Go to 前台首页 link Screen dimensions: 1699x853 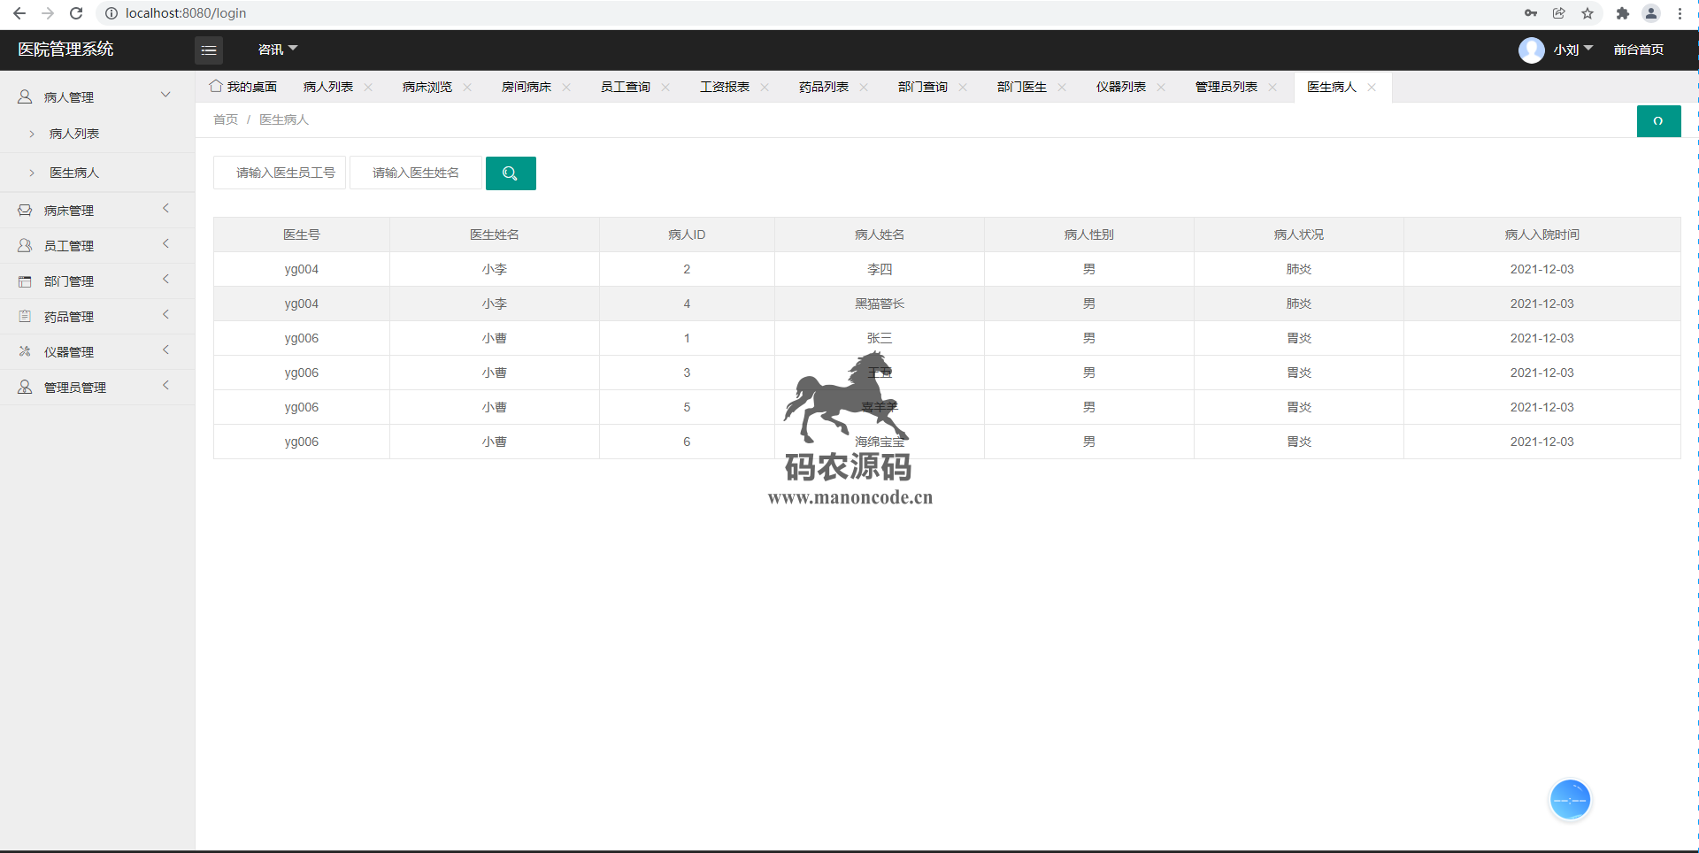click(1638, 50)
